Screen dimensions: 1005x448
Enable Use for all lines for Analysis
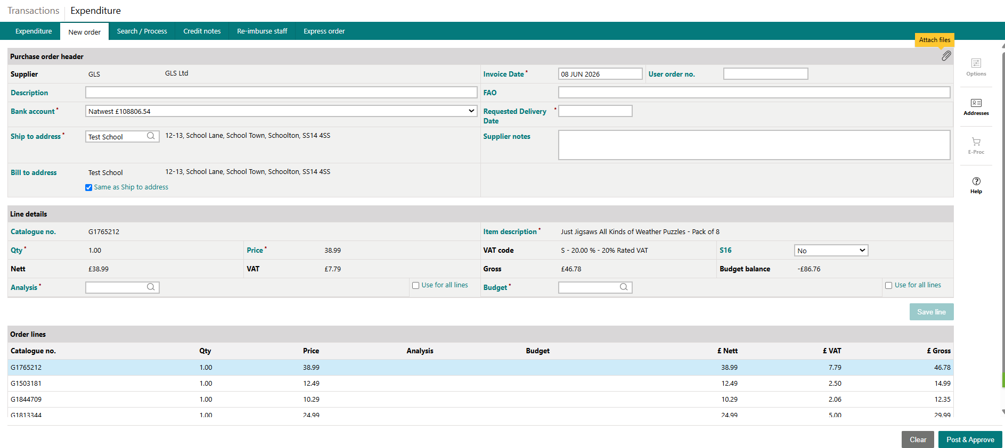pos(415,285)
